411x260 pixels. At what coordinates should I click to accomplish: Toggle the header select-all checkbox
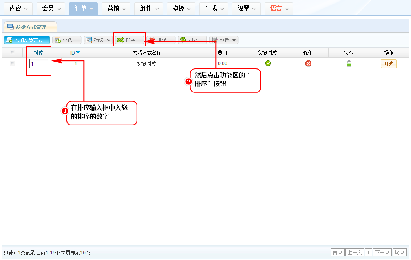click(12, 53)
